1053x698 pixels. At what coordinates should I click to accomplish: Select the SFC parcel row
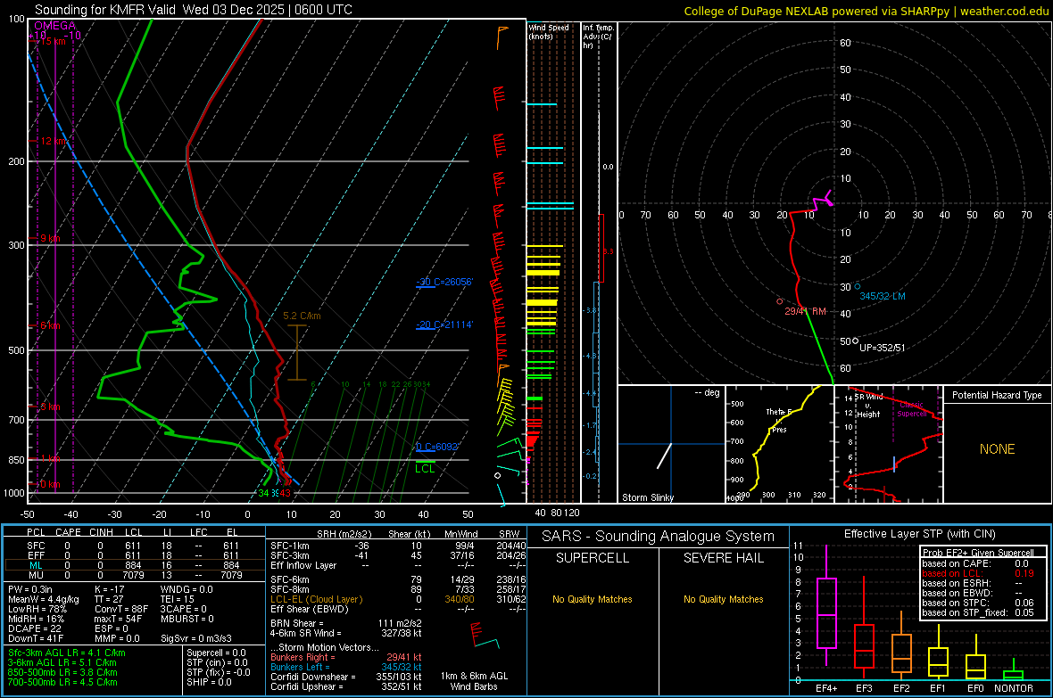point(134,546)
